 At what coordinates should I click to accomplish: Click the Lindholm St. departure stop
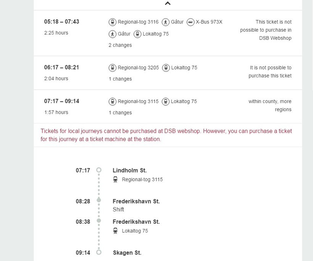pos(129,171)
